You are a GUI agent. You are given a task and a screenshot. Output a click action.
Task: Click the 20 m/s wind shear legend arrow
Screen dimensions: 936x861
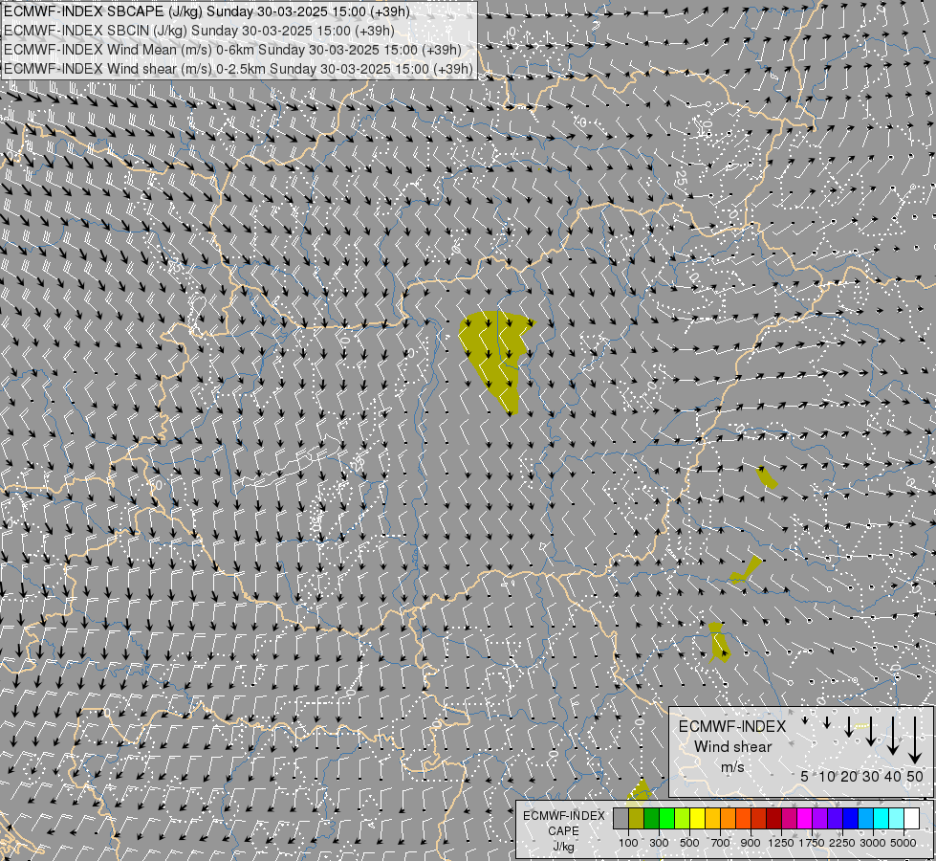pos(849,726)
